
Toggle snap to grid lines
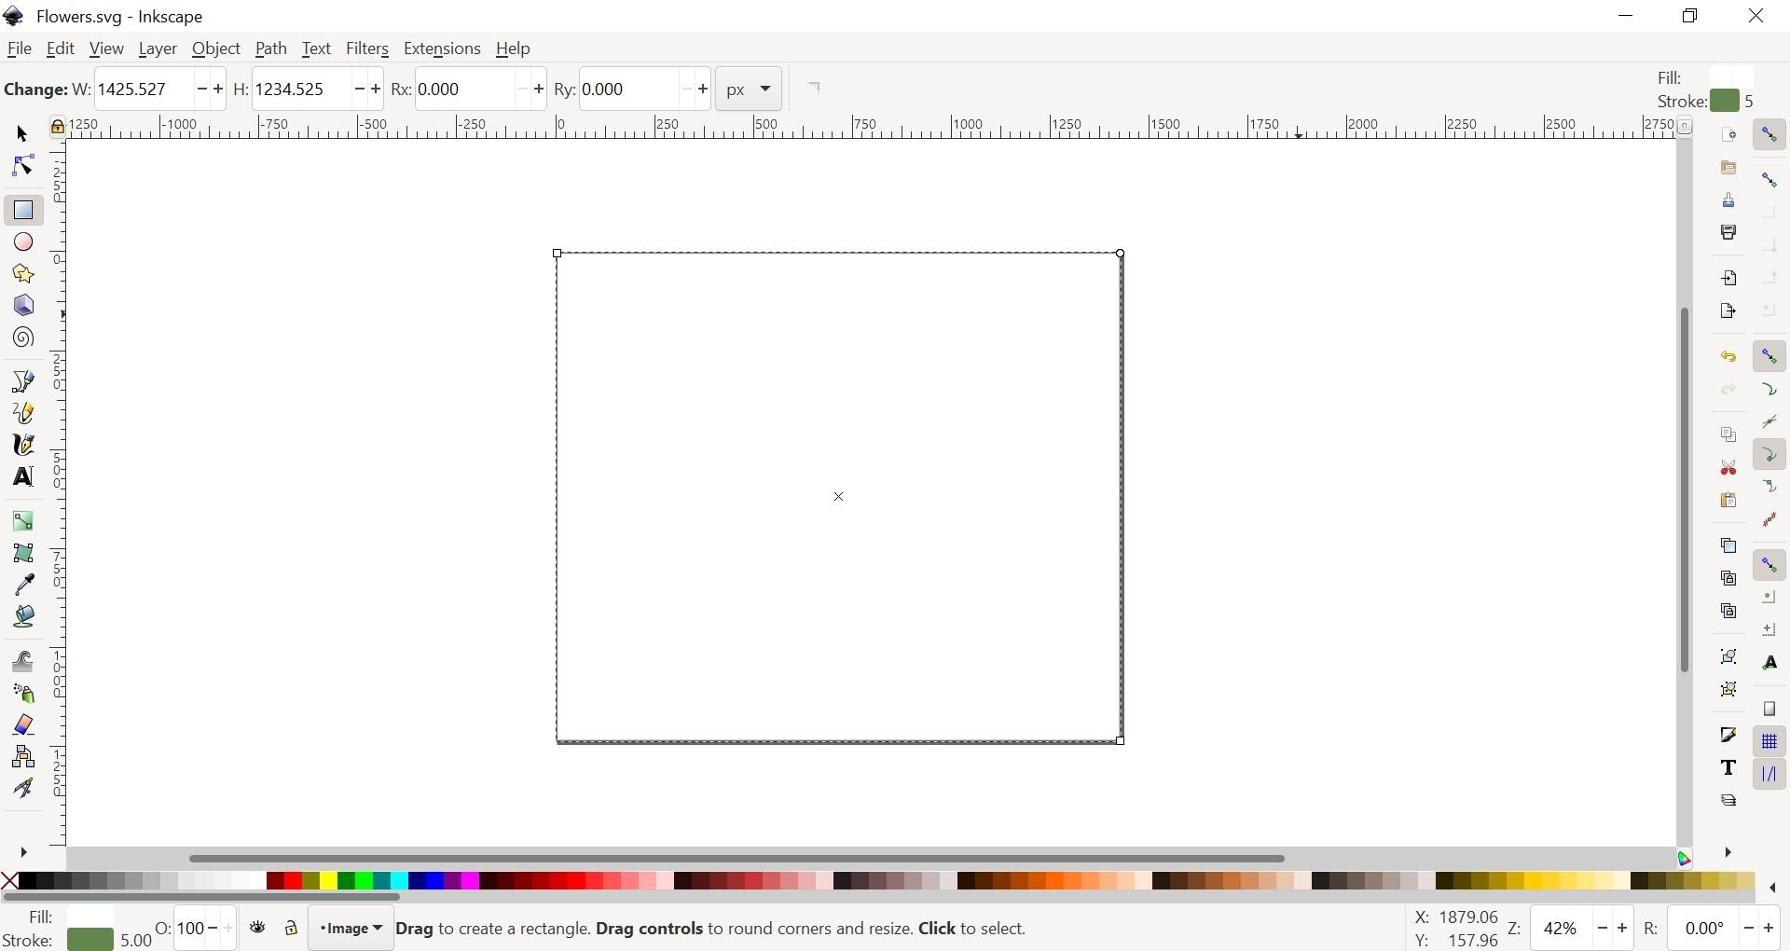[1769, 740]
